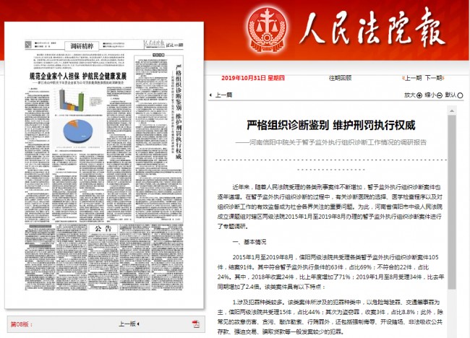Click the arrow next to 上一版
Image resolution: width=470 pixels, height=338 pixels.
138,324
